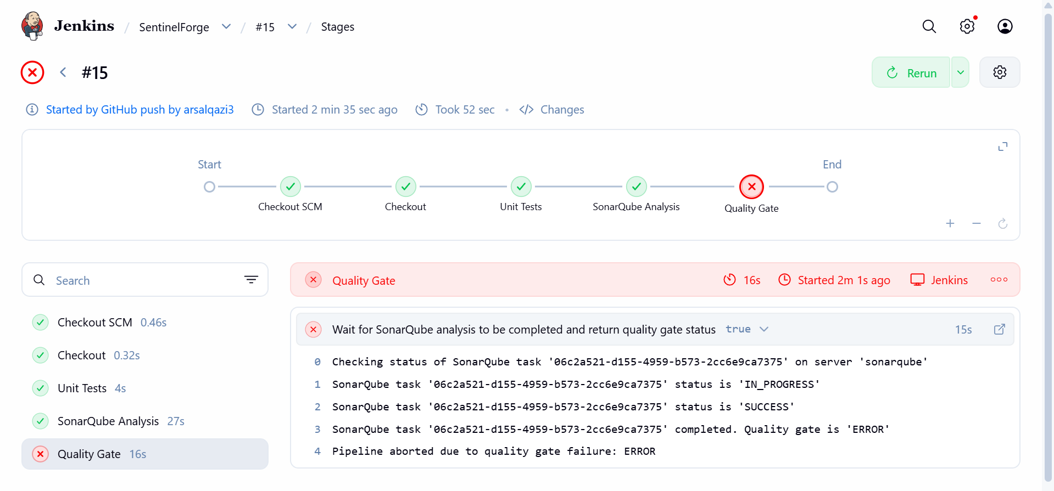Click log line 'Pipeline aborted due to quality gate failure'
This screenshot has height=491, width=1054.
click(x=494, y=452)
